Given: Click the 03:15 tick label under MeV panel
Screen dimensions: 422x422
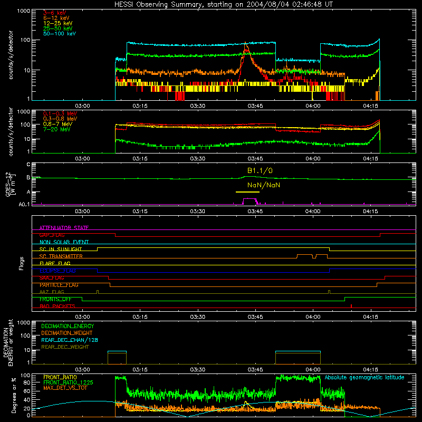Looking at the screenshot, I should click(x=140, y=159).
